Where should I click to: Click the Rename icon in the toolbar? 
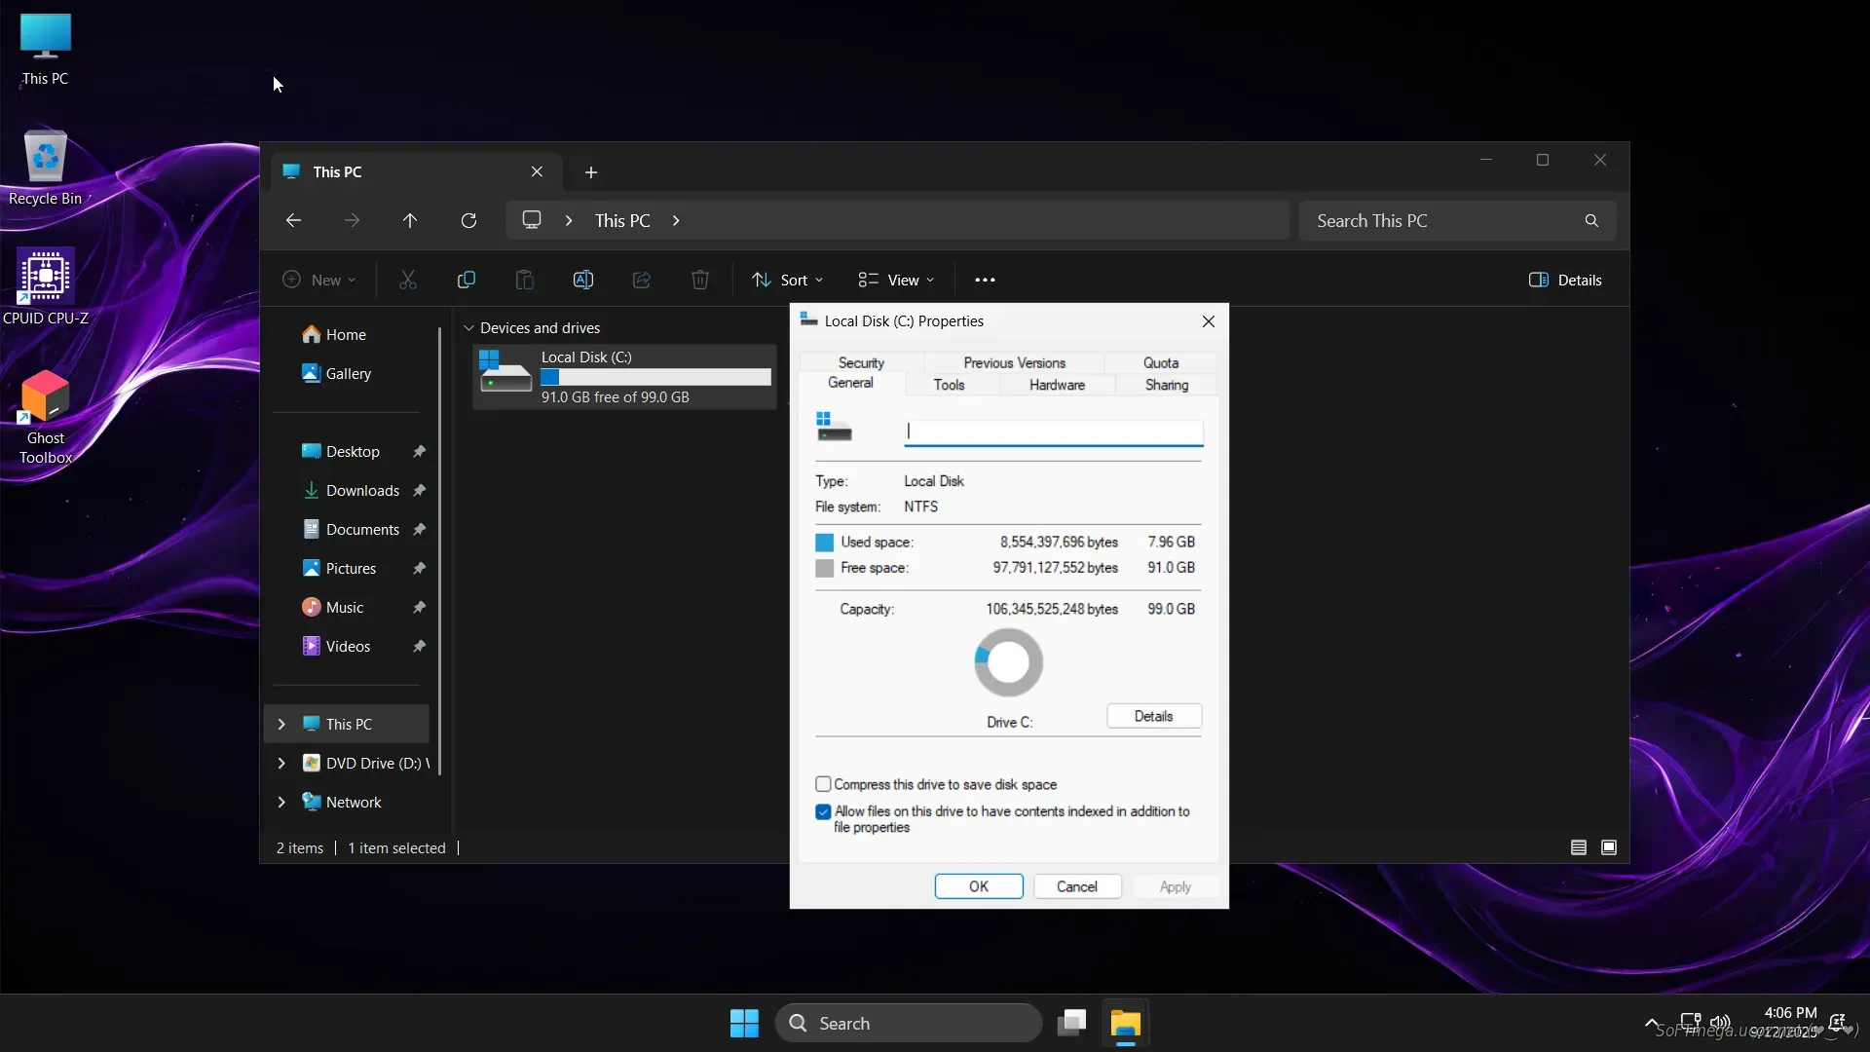pyautogui.click(x=583, y=281)
